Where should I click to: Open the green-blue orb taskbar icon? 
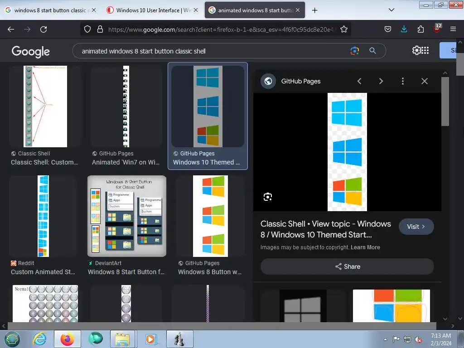tap(96, 339)
